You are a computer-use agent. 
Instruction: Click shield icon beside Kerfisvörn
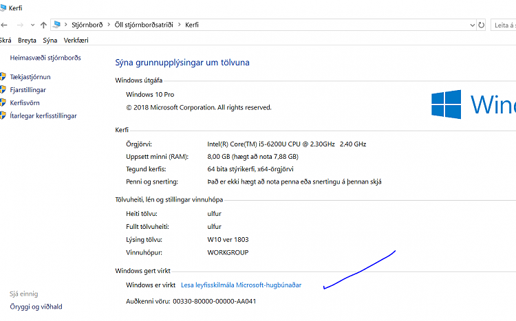point(3,102)
